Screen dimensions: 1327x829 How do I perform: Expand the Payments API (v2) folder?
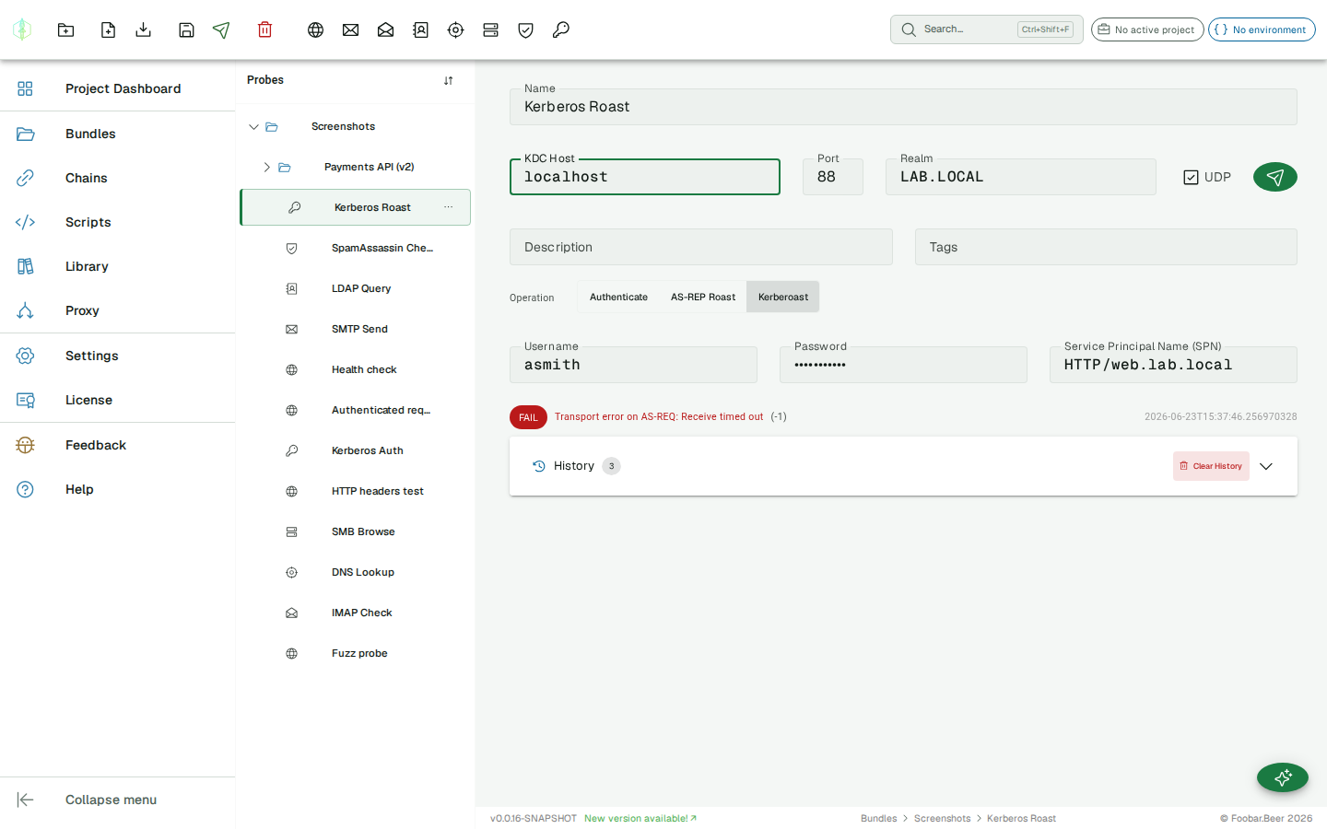tap(266, 167)
